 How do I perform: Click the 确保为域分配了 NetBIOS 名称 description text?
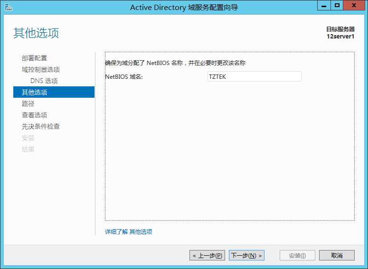[x=175, y=63]
